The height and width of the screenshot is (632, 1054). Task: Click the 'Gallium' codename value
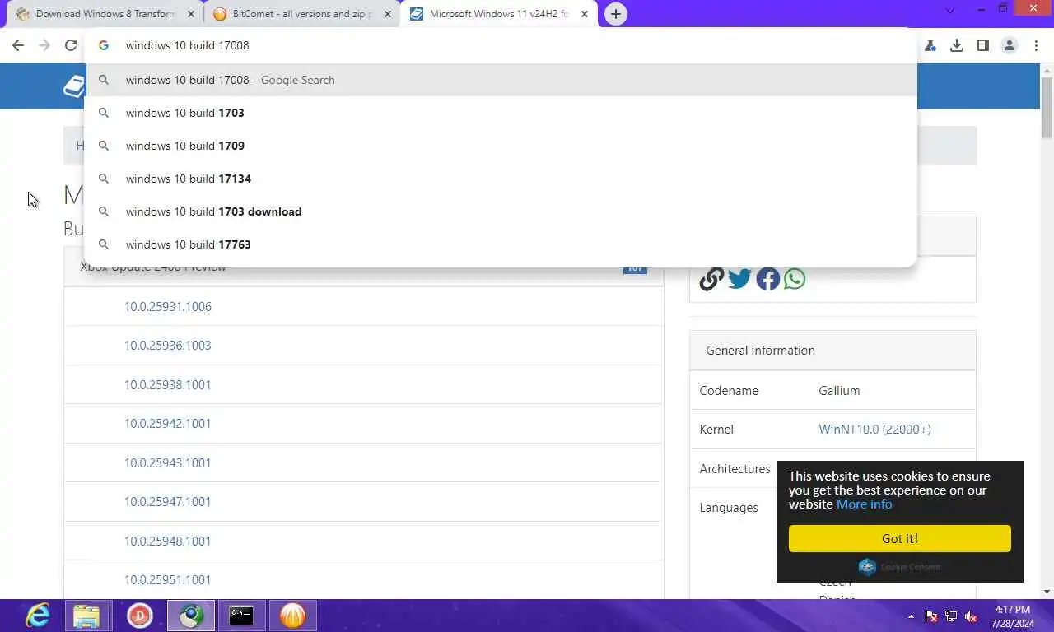pos(839,390)
